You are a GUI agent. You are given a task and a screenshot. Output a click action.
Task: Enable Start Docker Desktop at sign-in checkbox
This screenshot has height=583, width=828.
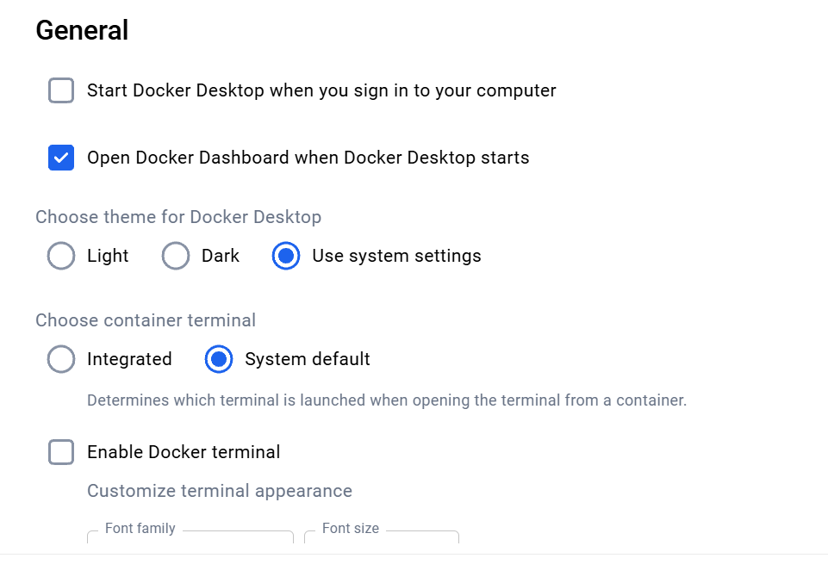pos(61,90)
